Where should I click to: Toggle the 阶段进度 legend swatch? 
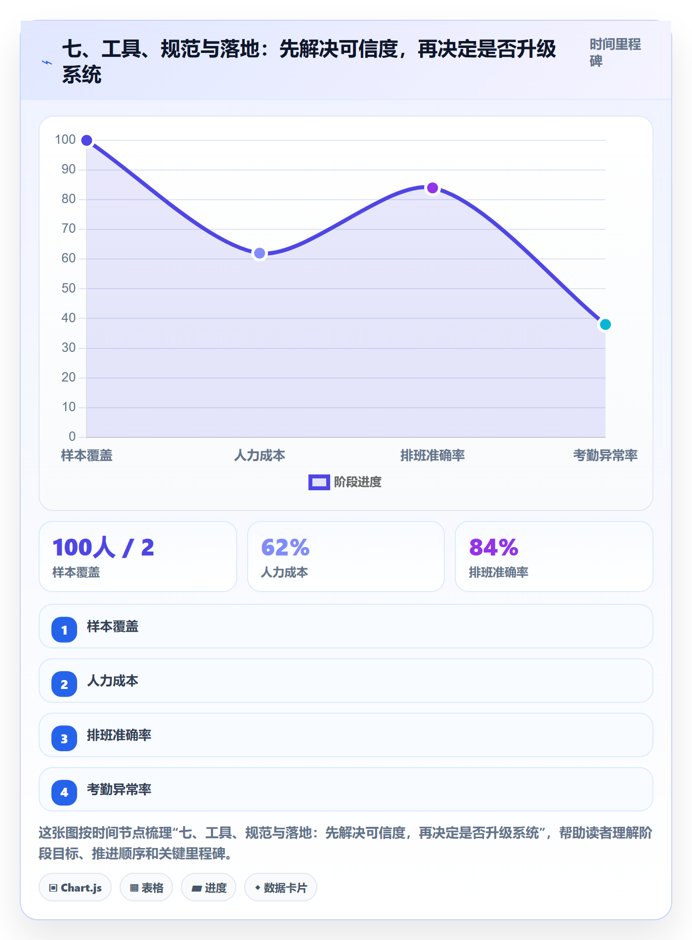click(x=319, y=482)
